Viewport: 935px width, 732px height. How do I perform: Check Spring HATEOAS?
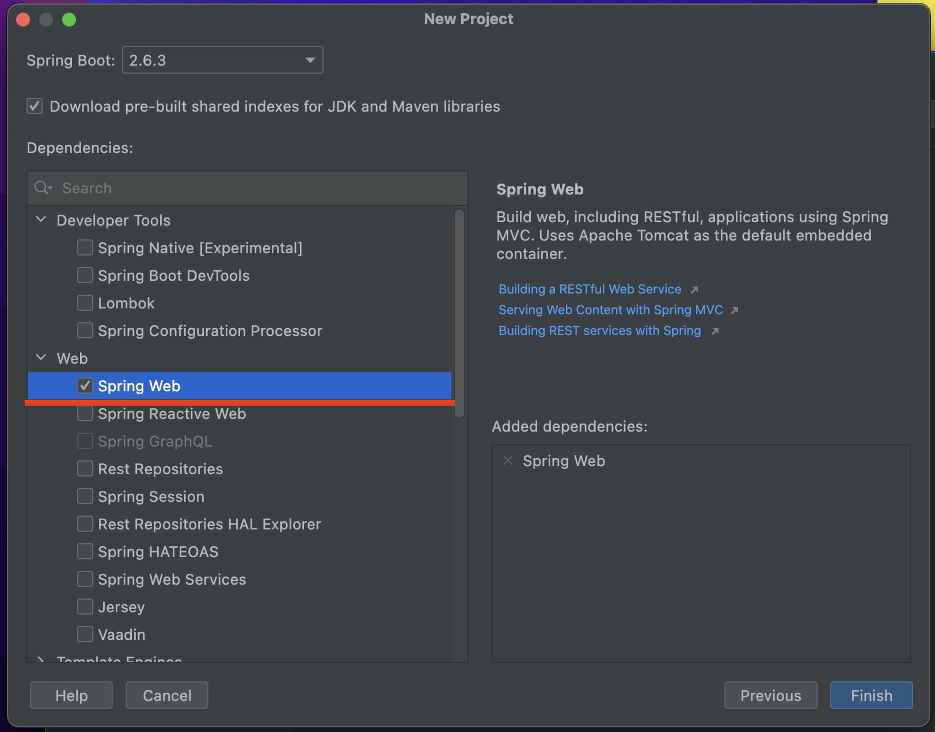(x=85, y=551)
